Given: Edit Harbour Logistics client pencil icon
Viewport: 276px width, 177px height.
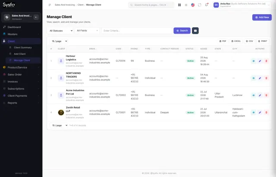Looking at the screenshot, I should coord(260,61).
